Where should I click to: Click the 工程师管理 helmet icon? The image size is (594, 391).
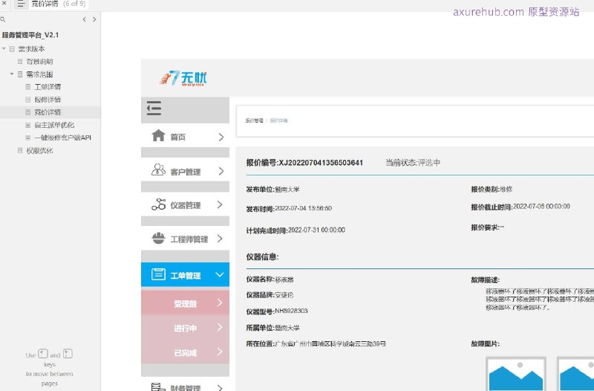[x=158, y=238]
